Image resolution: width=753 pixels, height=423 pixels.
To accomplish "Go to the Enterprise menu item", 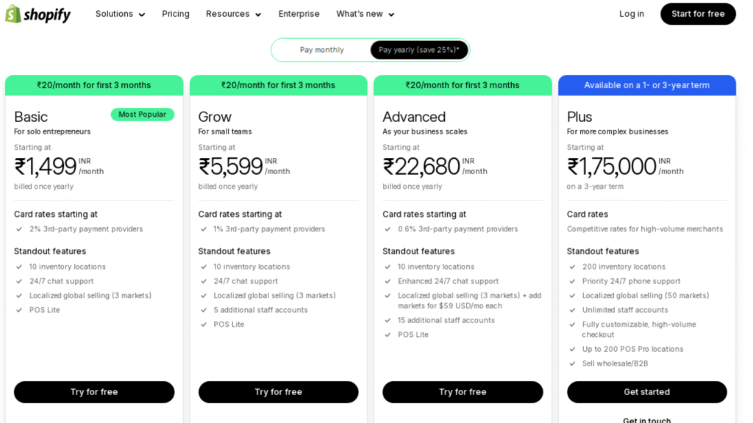I will [299, 14].
